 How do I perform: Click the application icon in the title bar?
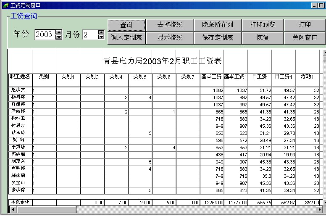5,5
